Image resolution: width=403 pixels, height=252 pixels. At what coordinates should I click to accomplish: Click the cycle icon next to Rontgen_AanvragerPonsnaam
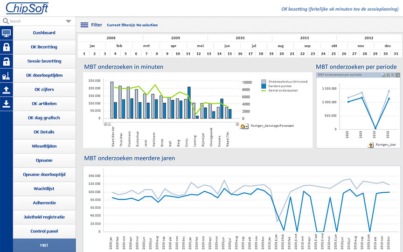[244, 126]
